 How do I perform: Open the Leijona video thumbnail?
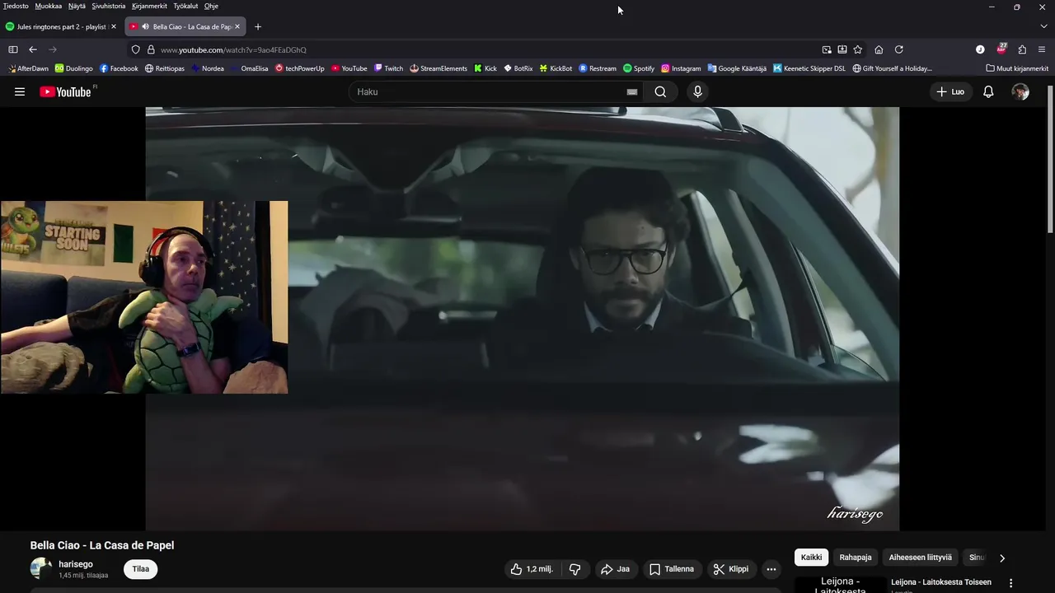pos(840,584)
